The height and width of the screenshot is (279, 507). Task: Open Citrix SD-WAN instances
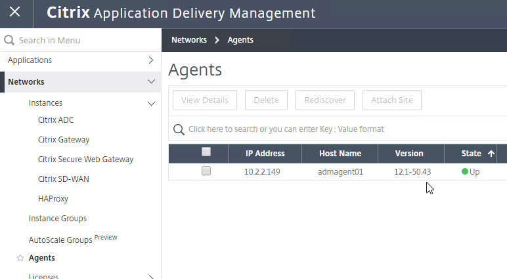(63, 179)
